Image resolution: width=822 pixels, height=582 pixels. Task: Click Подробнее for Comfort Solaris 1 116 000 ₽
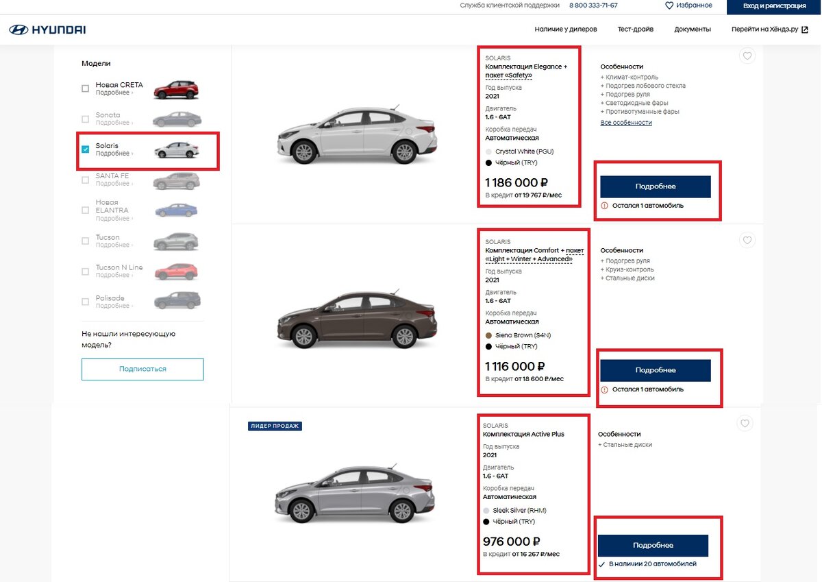656,370
